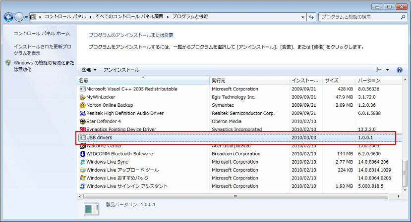Click version 14.0.8064.206 cell
The width and height of the screenshot is (411, 222).
[x=373, y=162]
